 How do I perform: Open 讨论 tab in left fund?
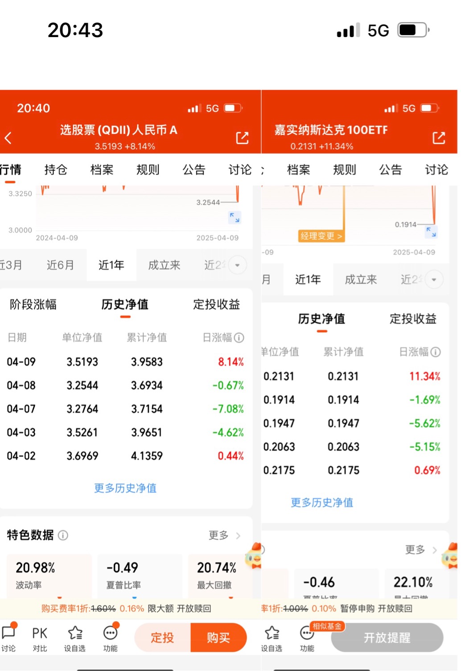click(x=240, y=170)
